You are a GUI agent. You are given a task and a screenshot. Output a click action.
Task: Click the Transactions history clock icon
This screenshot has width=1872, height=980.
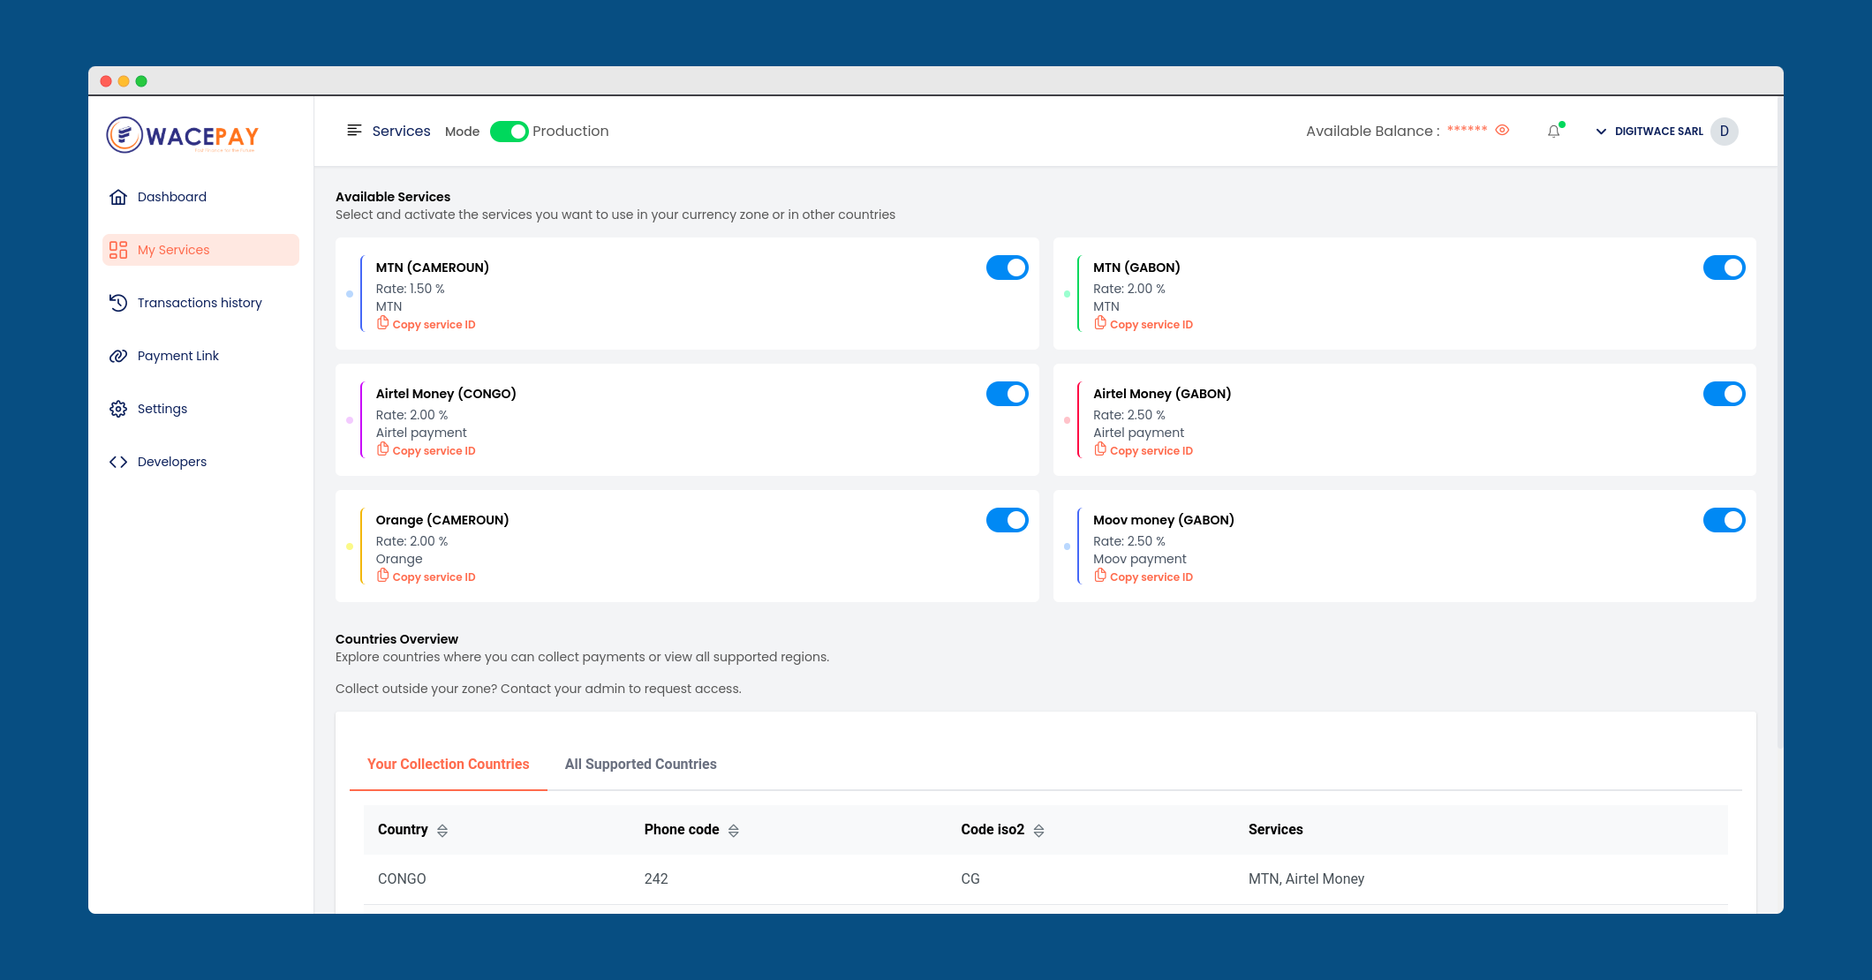pos(118,303)
